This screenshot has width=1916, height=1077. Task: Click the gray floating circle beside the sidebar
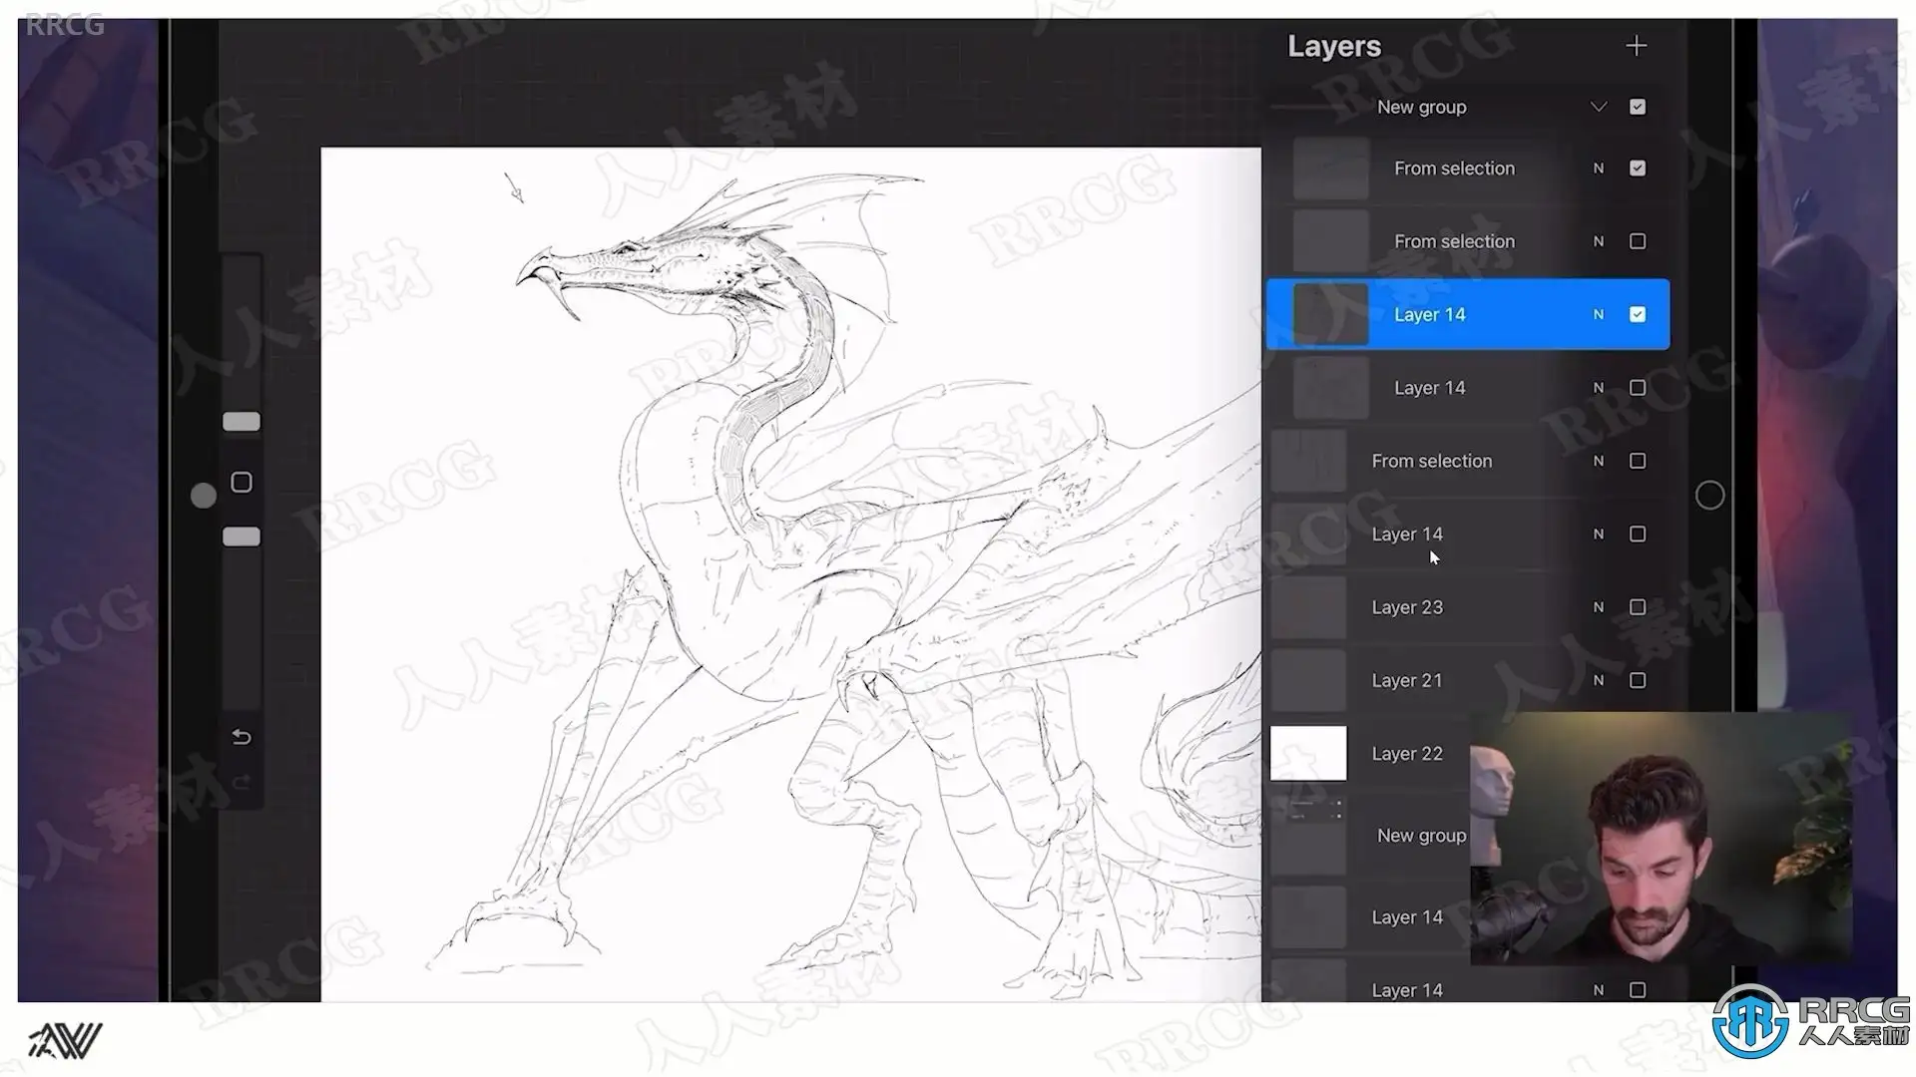(204, 496)
